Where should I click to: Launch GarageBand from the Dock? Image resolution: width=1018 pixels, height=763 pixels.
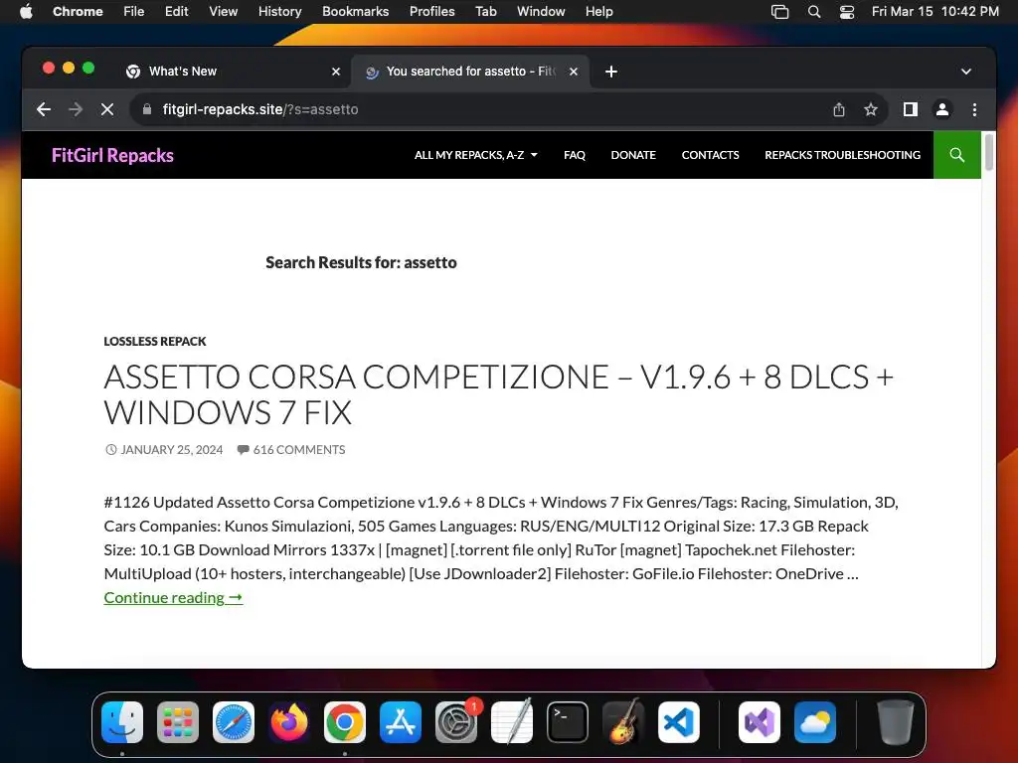(x=623, y=722)
